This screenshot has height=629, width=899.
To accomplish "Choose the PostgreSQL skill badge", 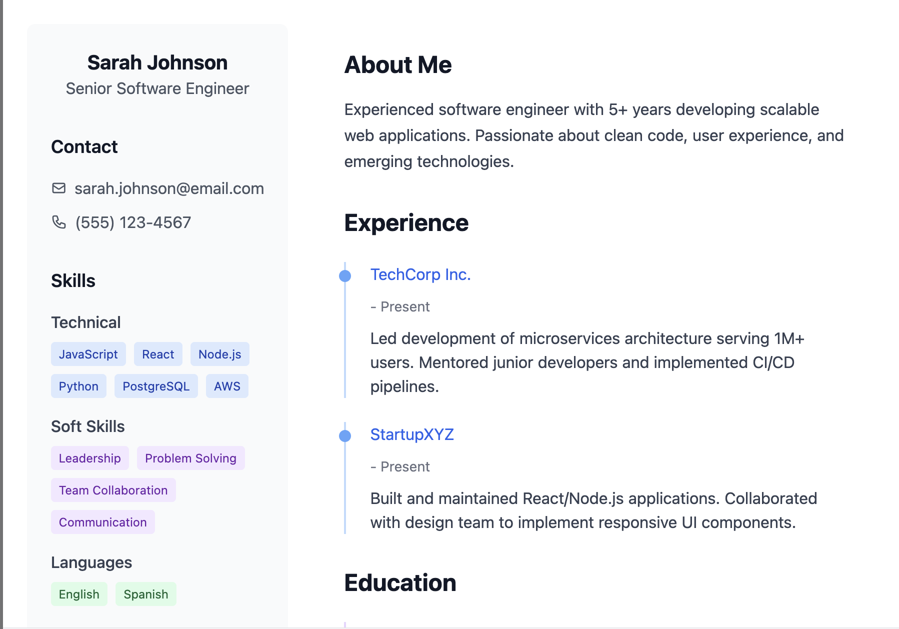I will tap(156, 386).
